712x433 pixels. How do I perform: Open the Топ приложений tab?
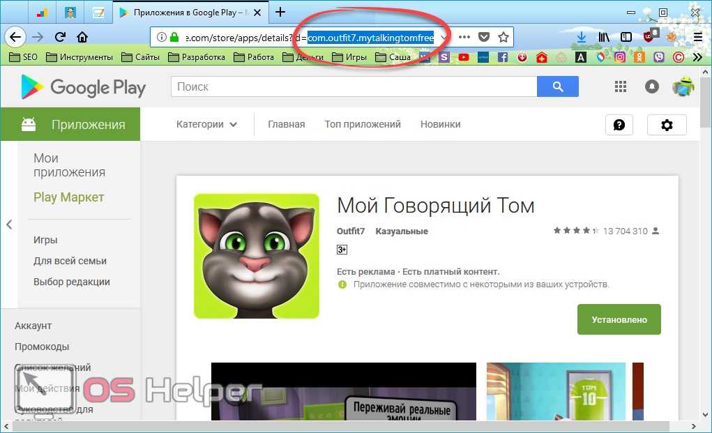click(363, 125)
